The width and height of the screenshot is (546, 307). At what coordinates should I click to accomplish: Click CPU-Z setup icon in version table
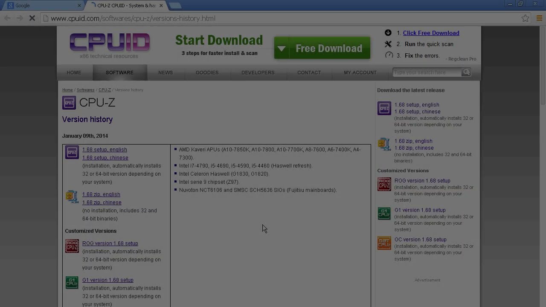72,152
